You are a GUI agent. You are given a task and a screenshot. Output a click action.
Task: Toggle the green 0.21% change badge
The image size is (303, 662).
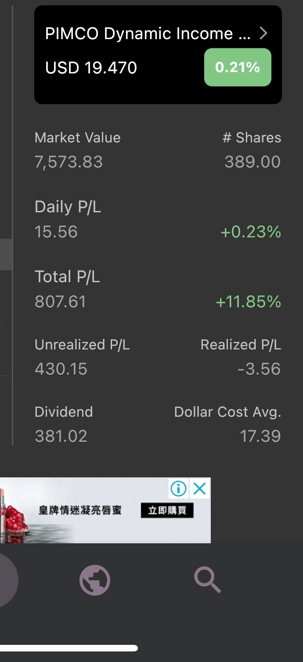[x=238, y=67]
